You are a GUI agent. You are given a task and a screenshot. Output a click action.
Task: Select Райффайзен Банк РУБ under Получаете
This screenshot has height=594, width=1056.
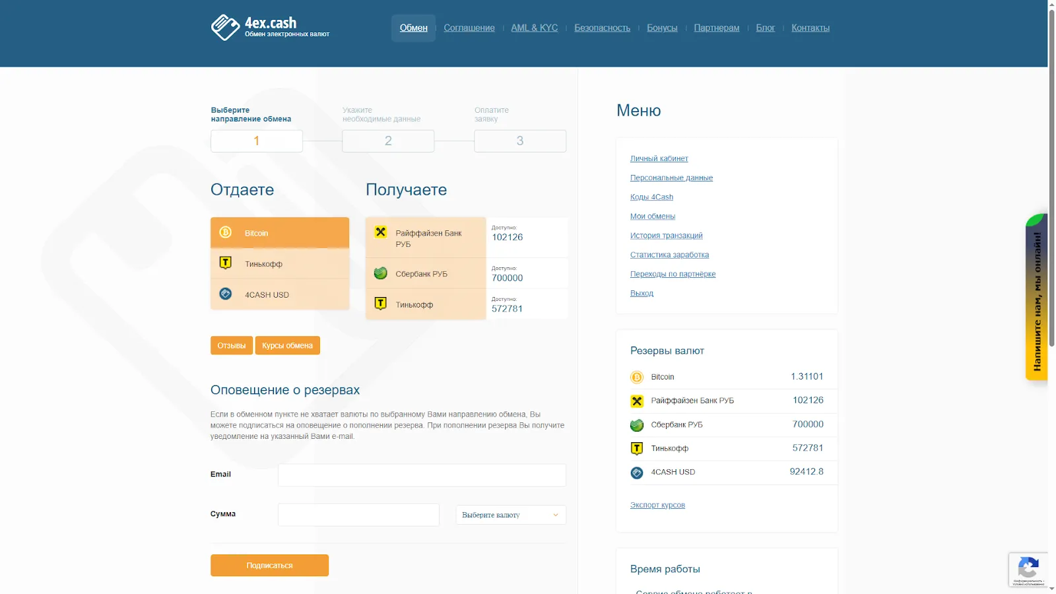pos(428,238)
